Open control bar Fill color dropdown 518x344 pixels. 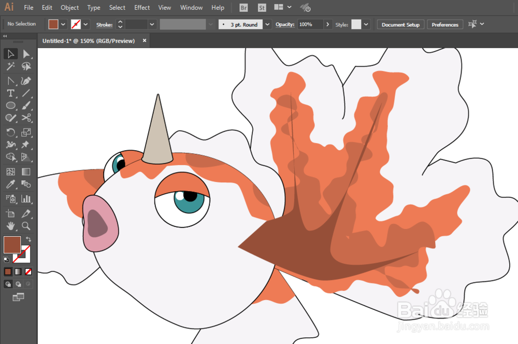tap(63, 24)
